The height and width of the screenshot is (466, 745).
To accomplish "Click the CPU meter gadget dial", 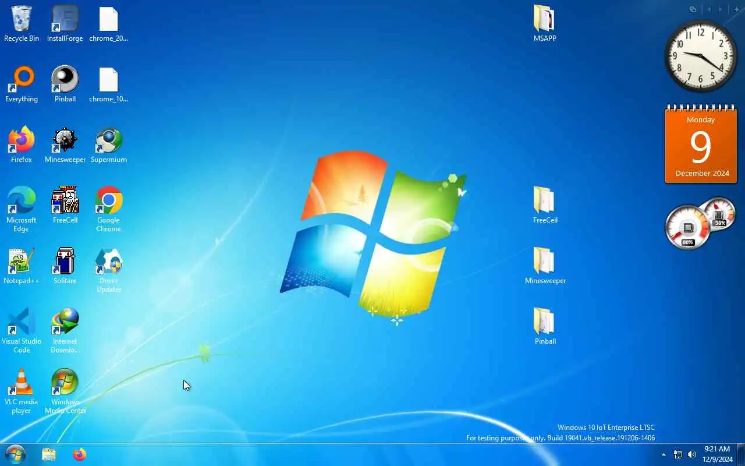I will (x=688, y=226).
